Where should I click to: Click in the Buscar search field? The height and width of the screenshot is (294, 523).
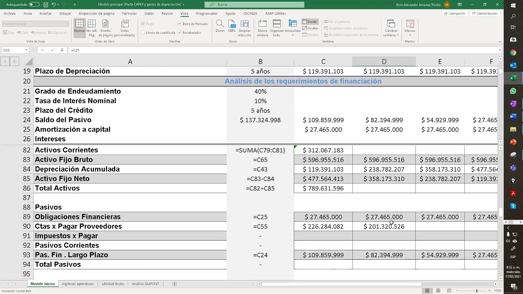point(255,4)
